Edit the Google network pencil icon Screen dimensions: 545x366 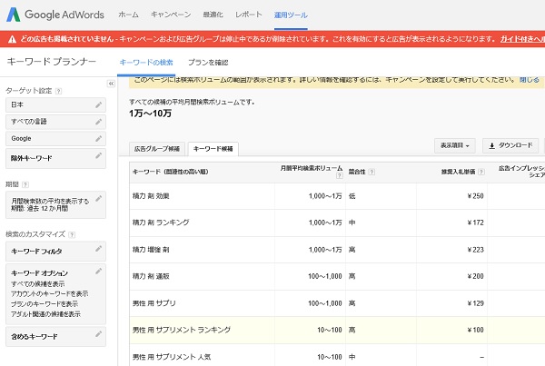coord(99,139)
